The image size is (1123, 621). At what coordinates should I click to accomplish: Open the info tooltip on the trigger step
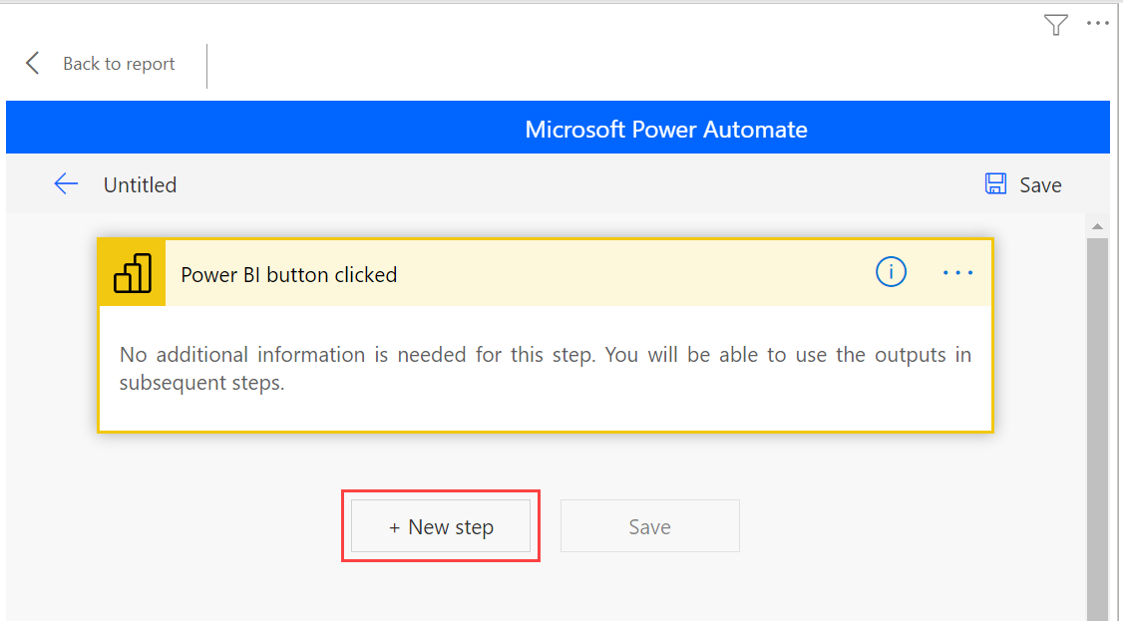click(x=891, y=271)
